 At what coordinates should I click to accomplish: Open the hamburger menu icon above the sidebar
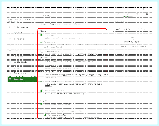coord(10,14)
